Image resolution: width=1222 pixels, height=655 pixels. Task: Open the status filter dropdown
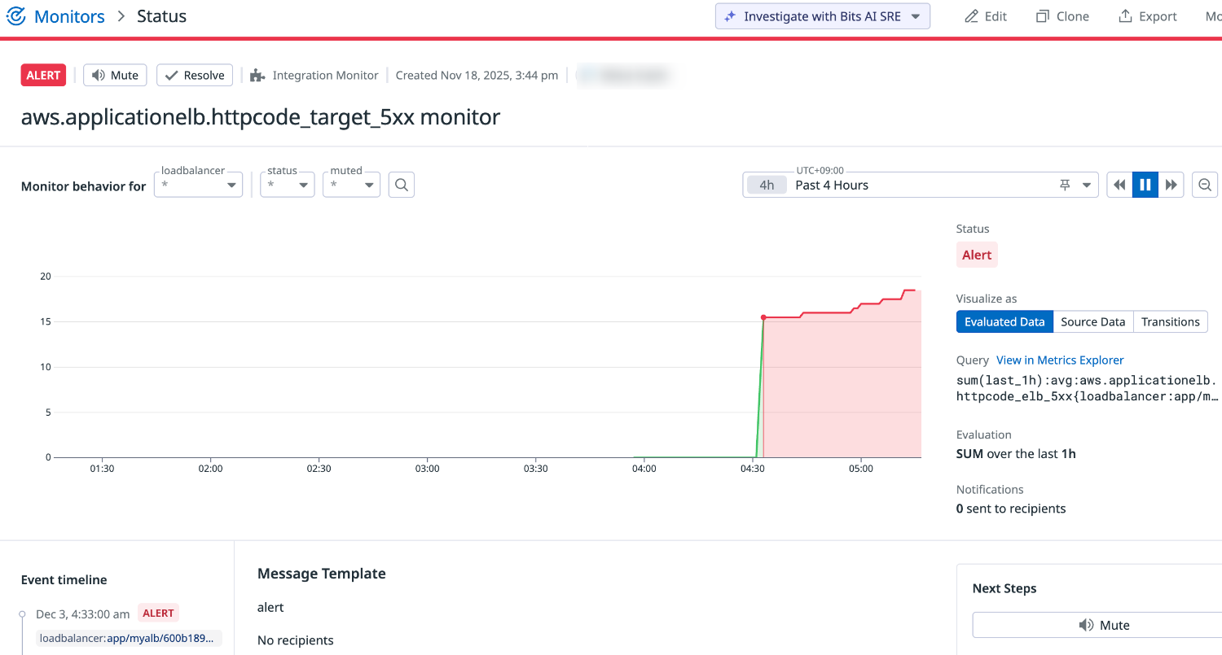(x=287, y=185)
